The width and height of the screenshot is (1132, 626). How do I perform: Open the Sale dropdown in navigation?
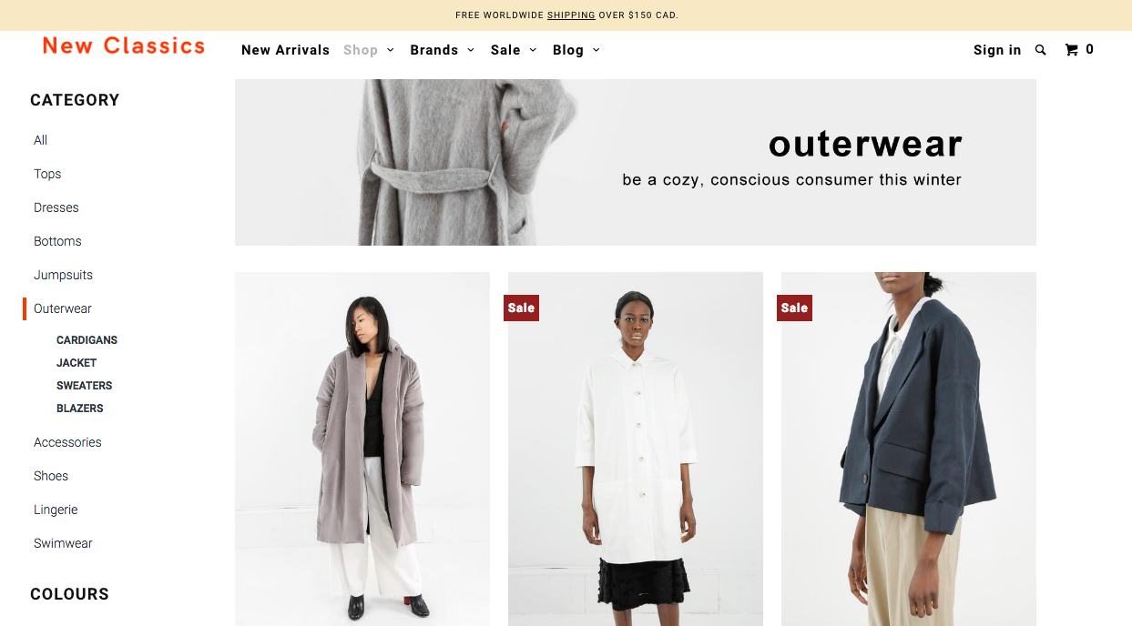tap(514, 50)
